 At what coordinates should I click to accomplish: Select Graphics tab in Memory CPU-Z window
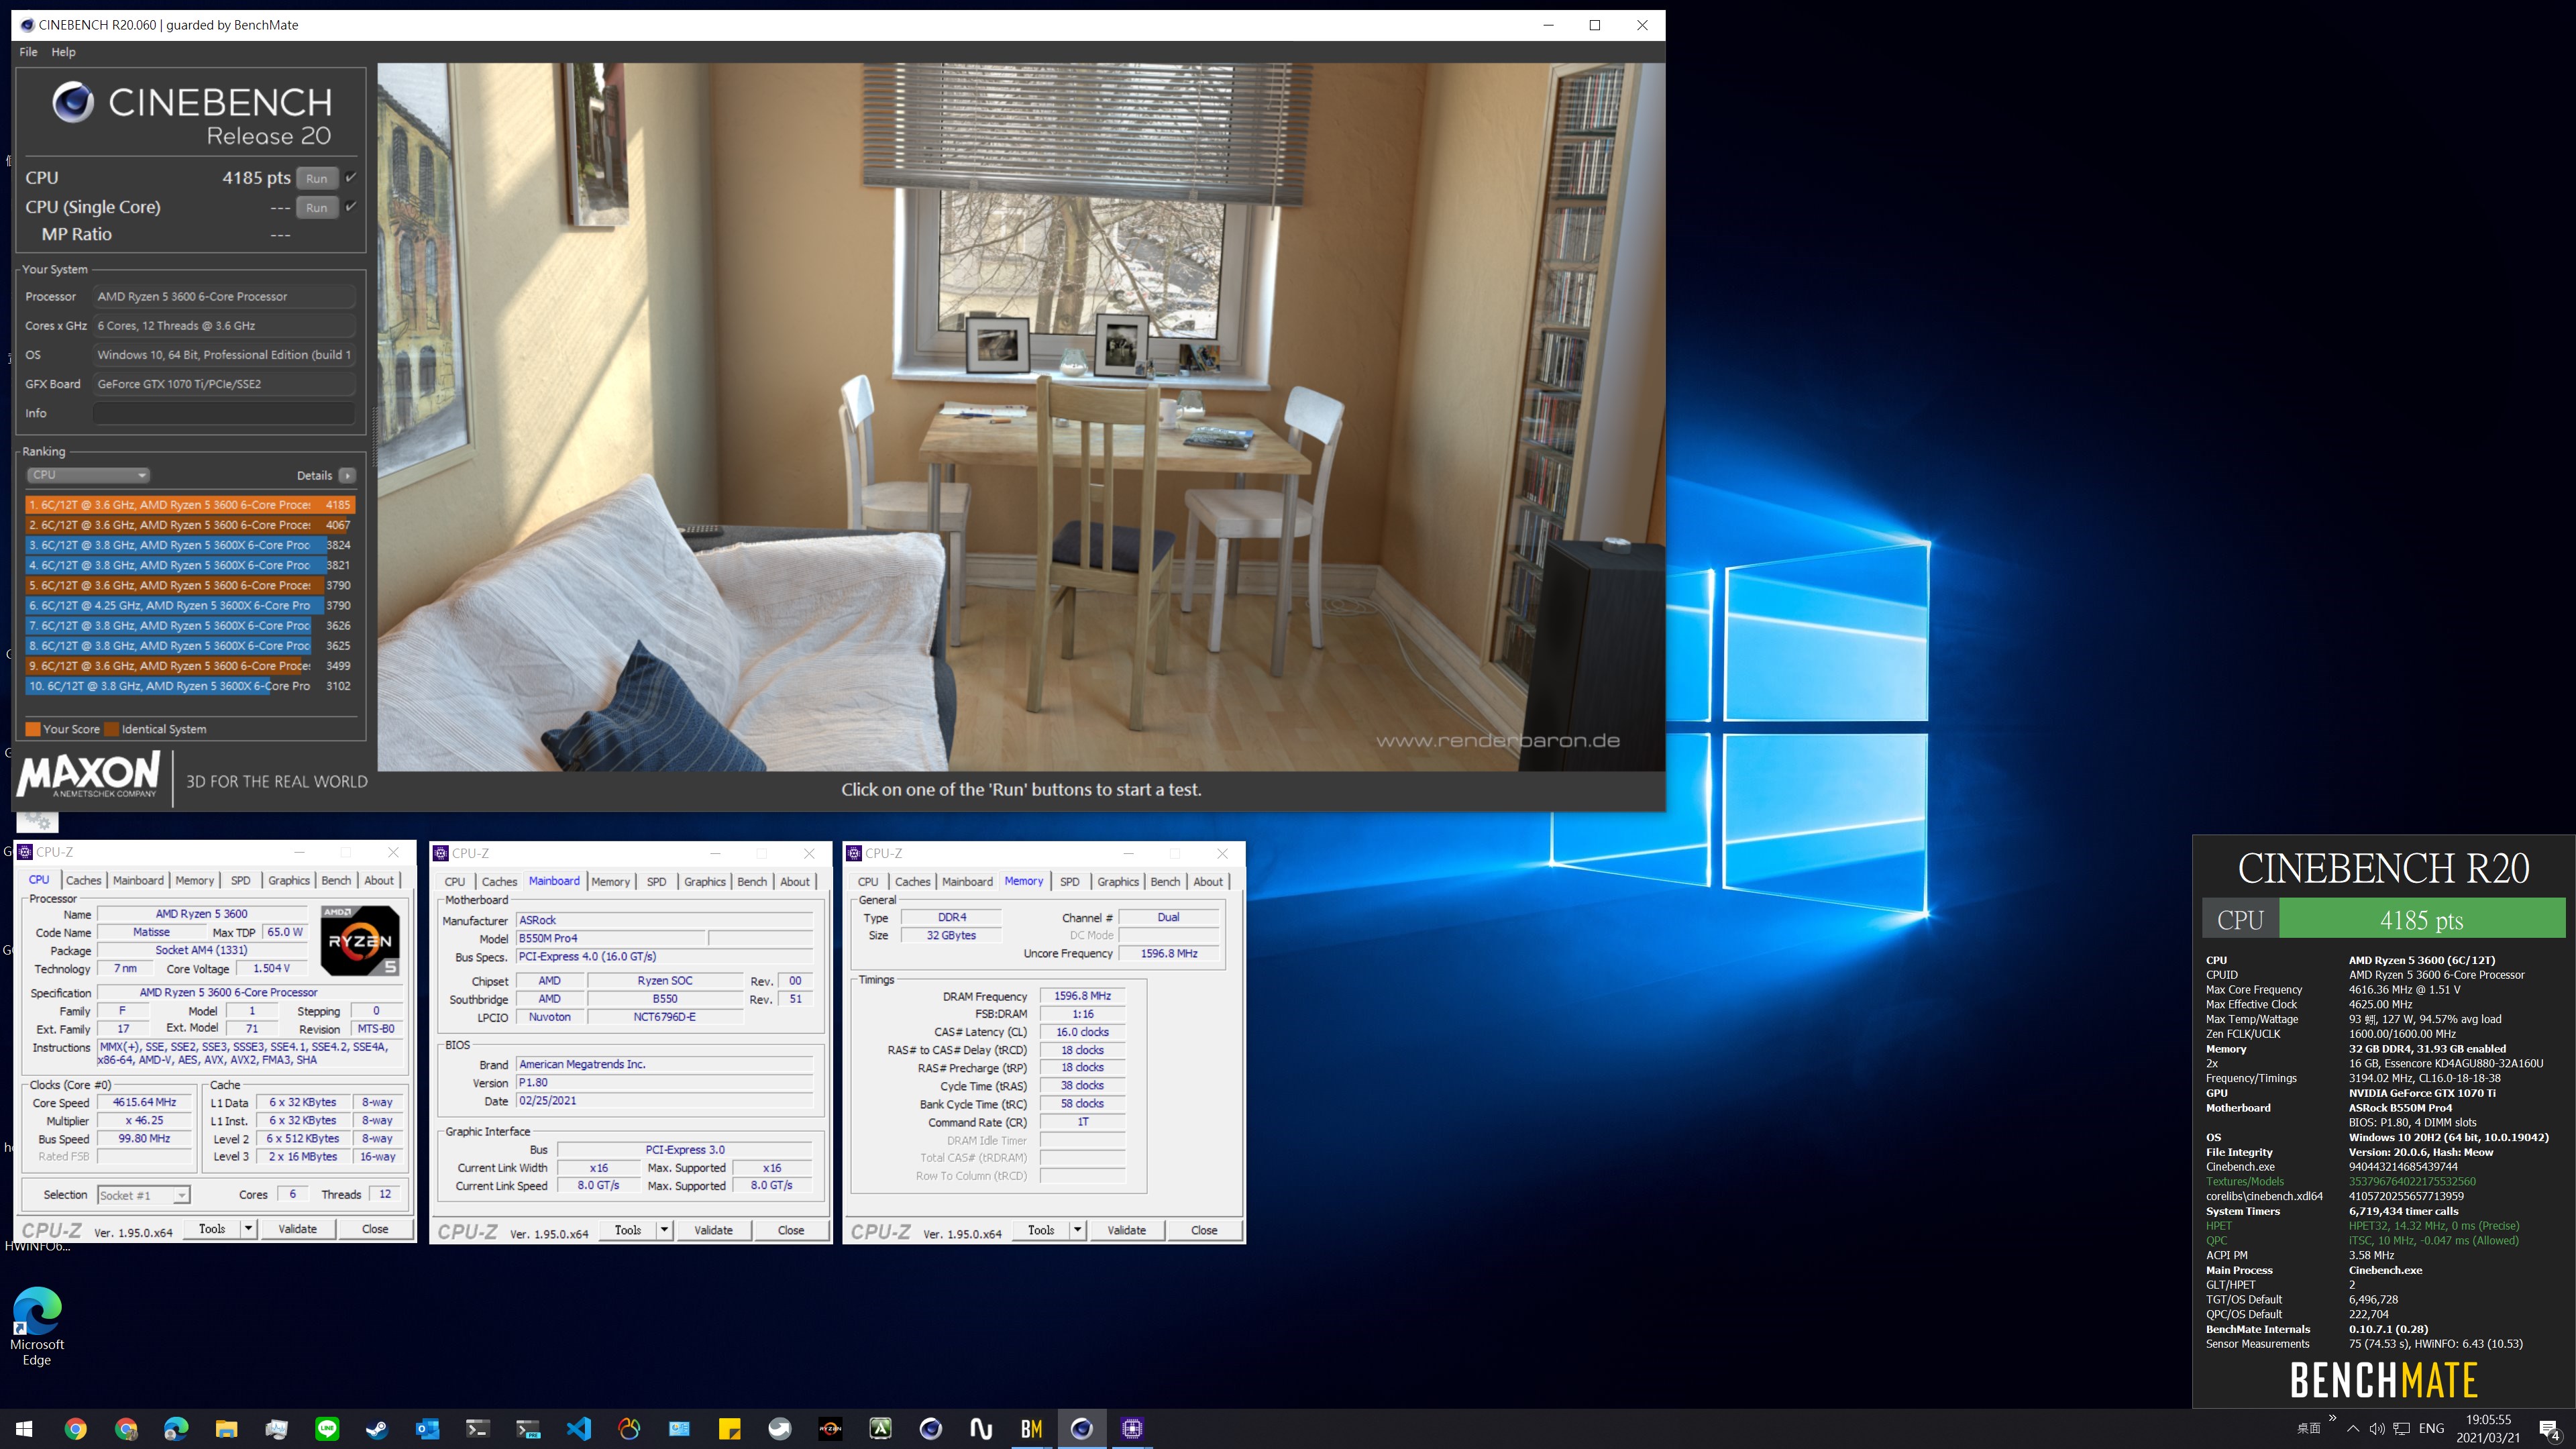point(1118,881)
